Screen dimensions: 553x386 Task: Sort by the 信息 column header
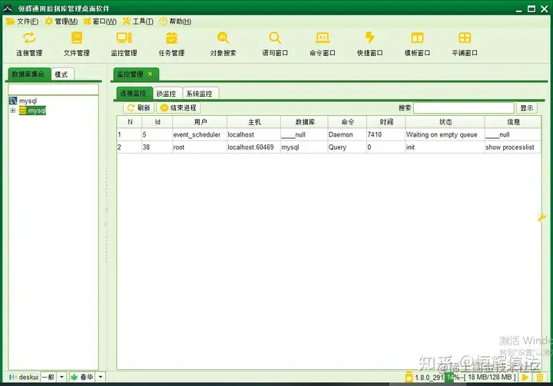pyautogui.click(x=513, y=122)
